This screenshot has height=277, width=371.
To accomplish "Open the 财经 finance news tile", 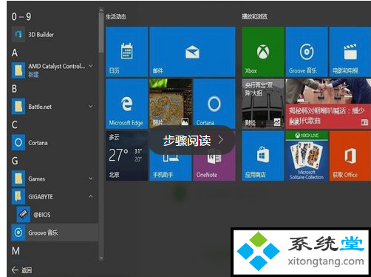I will (263, 104).
